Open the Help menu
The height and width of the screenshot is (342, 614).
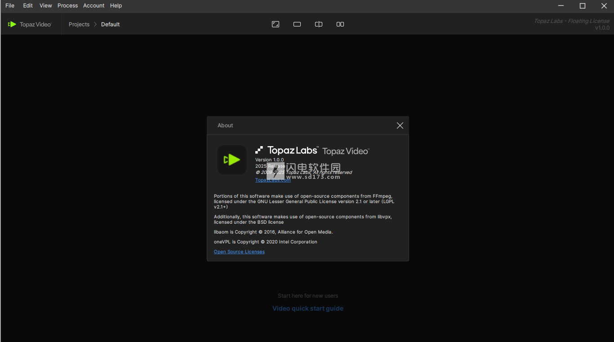(116, 5)
